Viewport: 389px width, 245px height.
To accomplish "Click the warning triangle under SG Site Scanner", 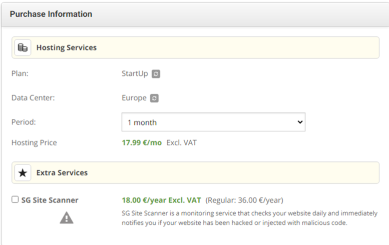I will point(67,218).
